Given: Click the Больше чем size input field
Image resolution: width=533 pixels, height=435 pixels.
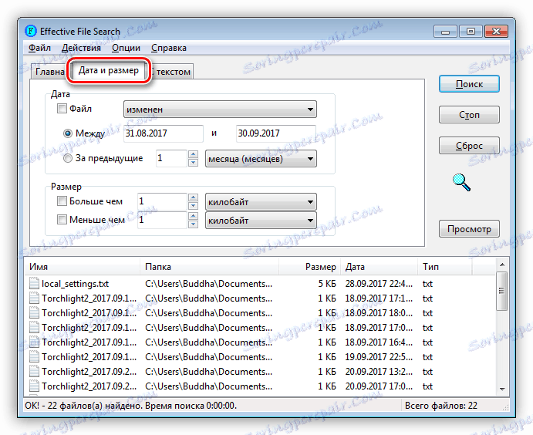Looking at the screenshot, I should click(162, 201).
